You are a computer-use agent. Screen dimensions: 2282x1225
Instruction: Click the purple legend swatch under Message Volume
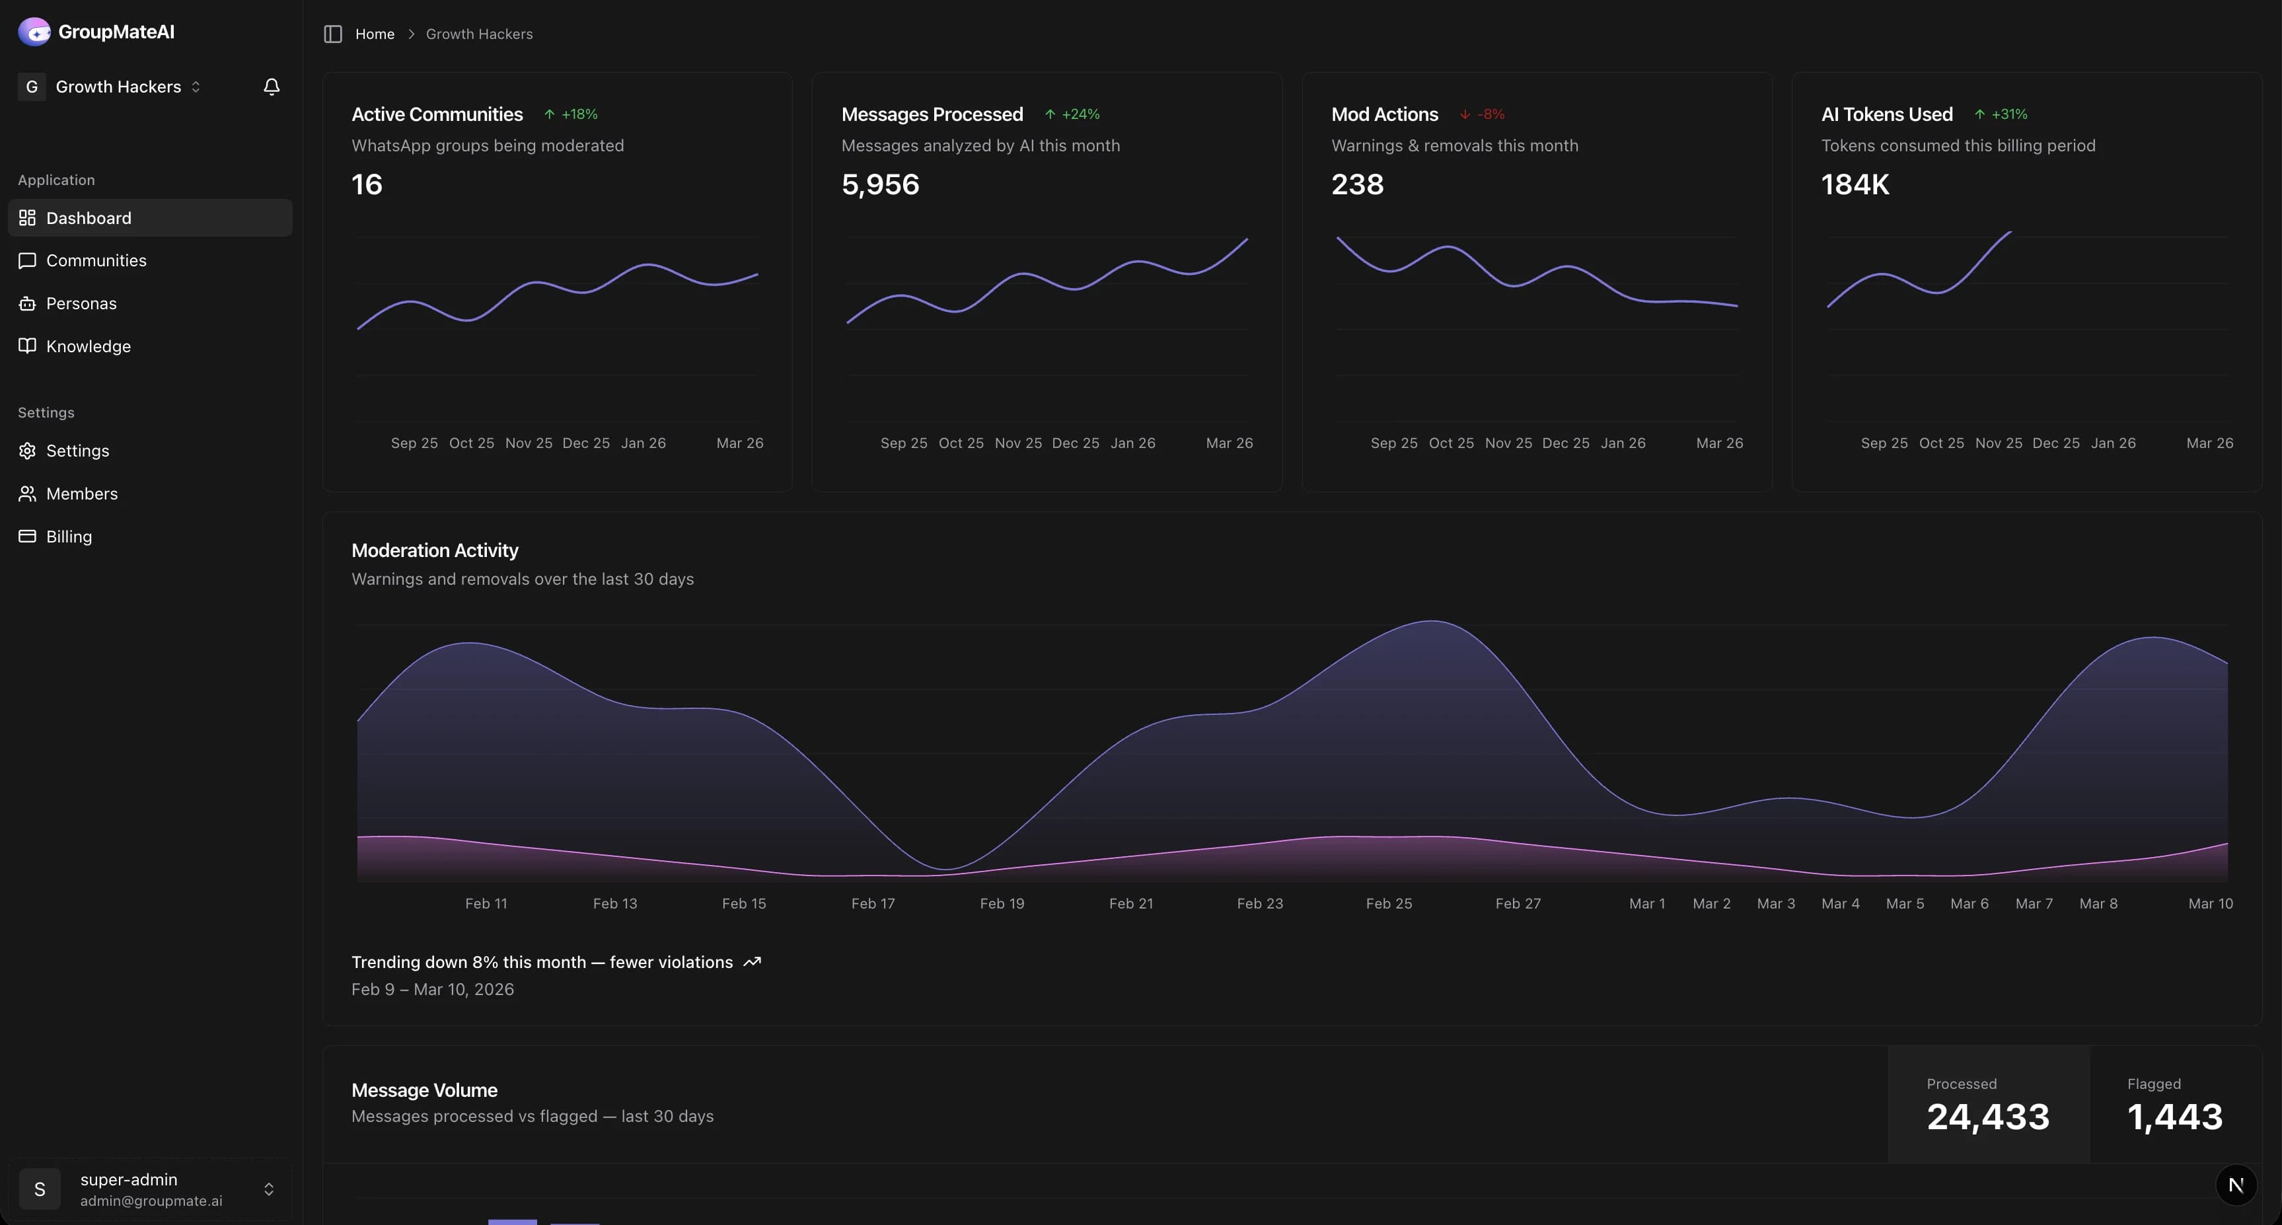[512, 1220]
